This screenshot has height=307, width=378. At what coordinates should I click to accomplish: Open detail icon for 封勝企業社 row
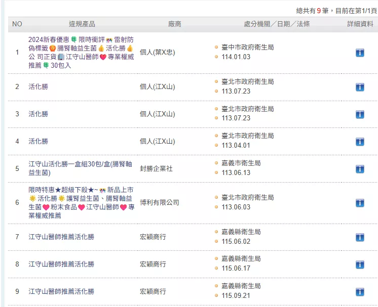(x=360, y=169)
